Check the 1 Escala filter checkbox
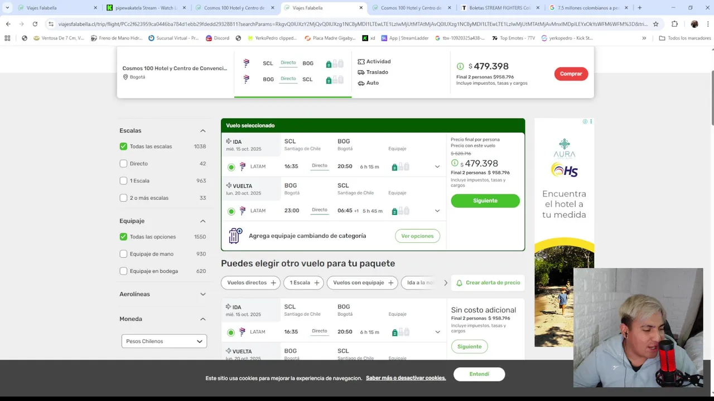714x401 pixels. pyautogui.click(x=123, y=181)
